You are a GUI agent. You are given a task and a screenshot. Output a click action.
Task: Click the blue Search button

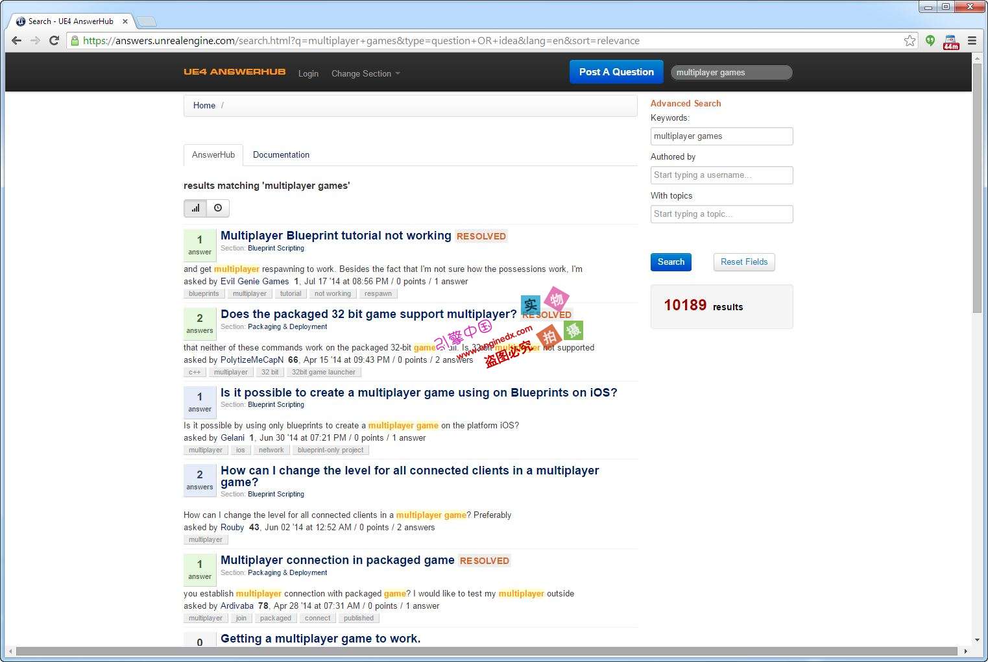(671, 262)
